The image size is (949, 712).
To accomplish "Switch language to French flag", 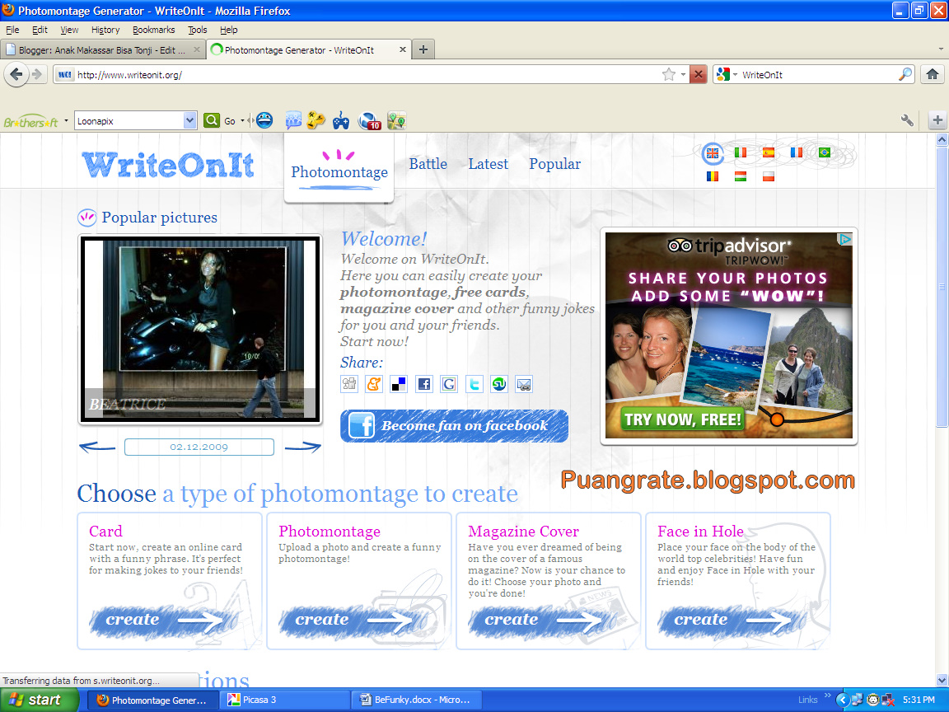I will click(796, 152).
